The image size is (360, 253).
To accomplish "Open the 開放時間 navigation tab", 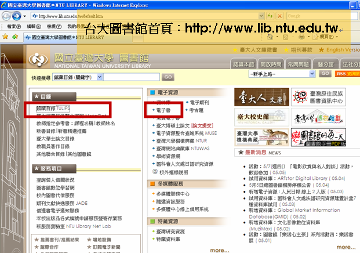I will point(271,64).
